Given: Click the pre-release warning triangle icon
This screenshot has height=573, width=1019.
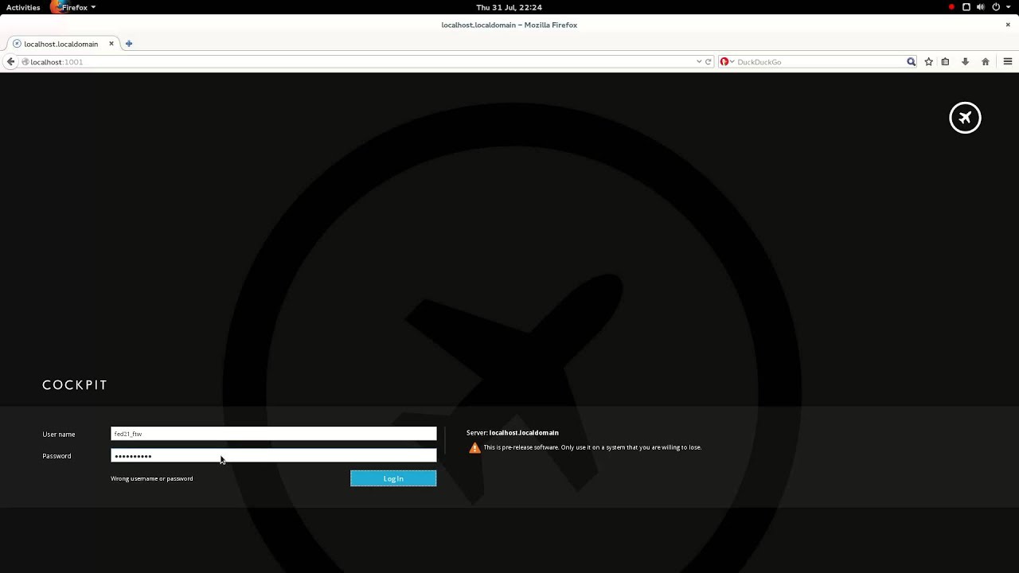Looking at the screenshot, I should coord(474,448).
